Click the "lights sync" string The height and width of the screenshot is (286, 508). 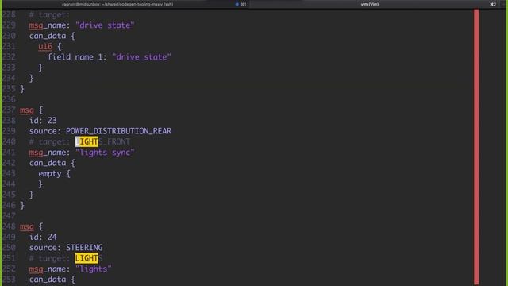(105, 153)
